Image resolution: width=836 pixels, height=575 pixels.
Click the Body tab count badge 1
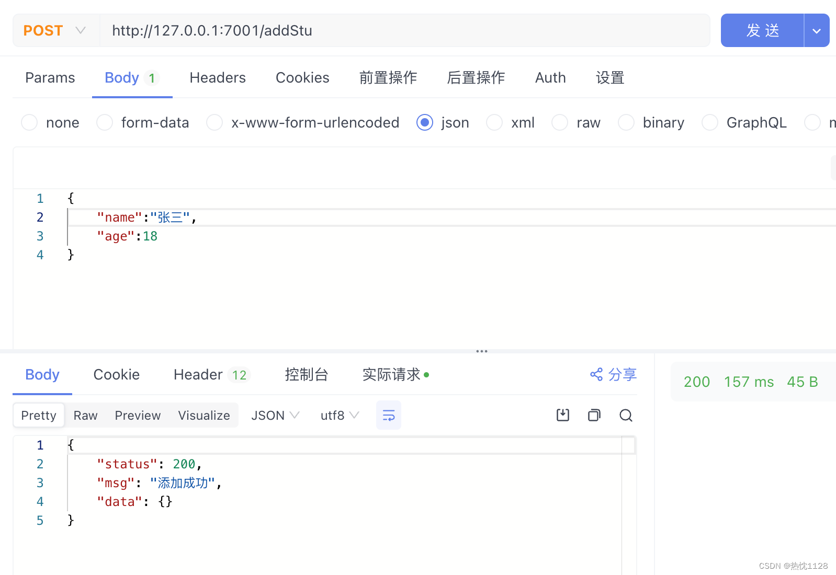point(152,78)
